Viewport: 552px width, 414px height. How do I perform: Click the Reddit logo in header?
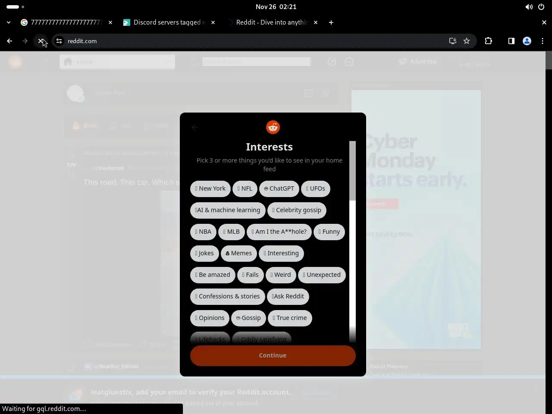point(16,62)
